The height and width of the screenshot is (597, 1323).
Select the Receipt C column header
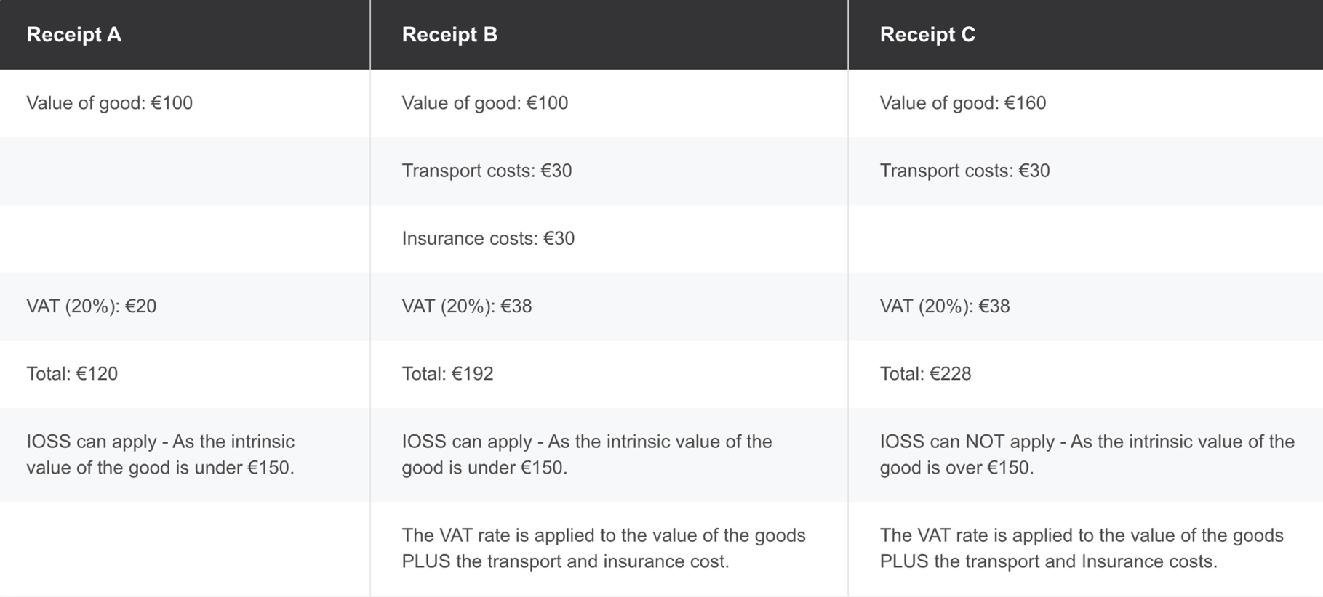click(927, 35)
